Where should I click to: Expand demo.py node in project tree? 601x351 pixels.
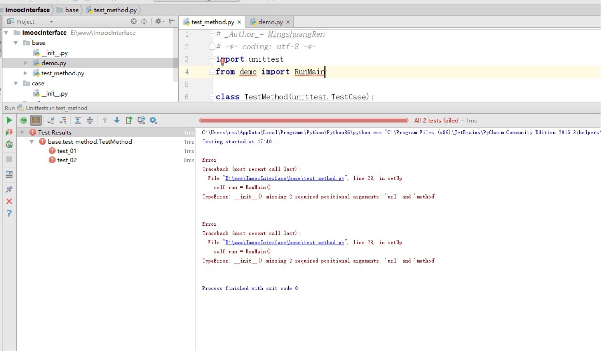click(25, 63)
